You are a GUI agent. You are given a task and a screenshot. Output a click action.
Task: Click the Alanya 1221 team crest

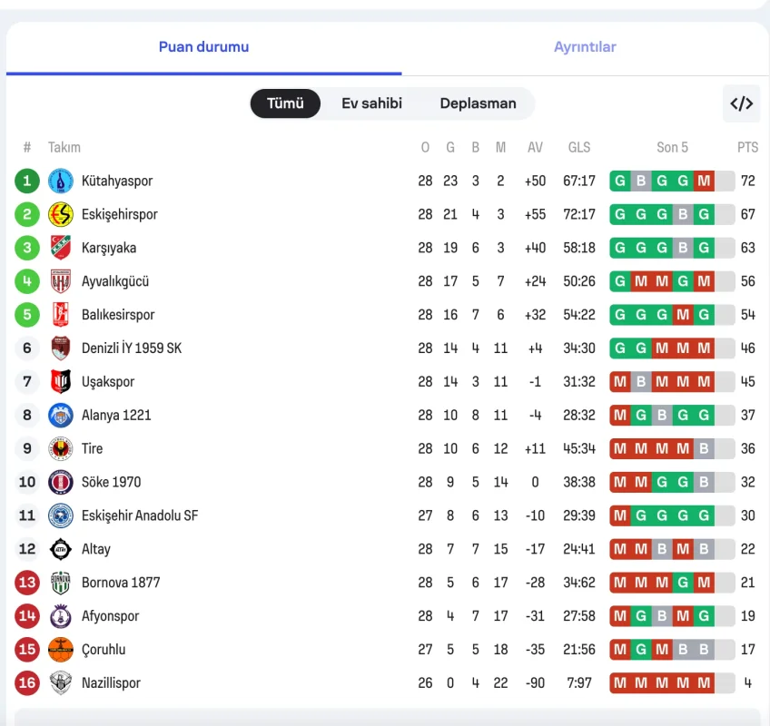[61, 415]
